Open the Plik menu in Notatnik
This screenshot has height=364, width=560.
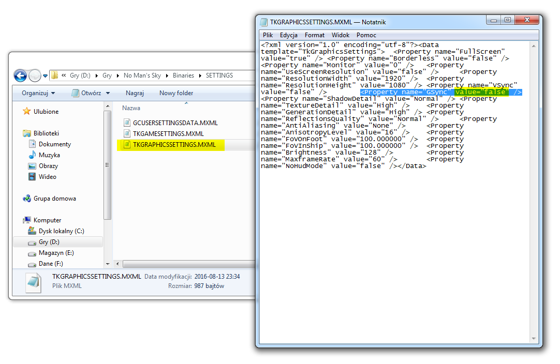click(x=268, y=35)
